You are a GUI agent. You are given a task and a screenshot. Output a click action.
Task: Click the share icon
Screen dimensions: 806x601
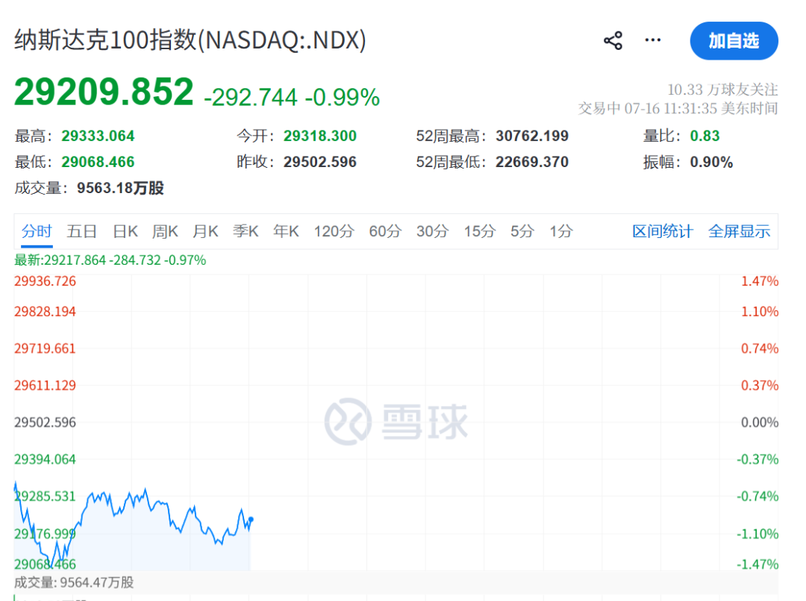click(x=613, y=40)
